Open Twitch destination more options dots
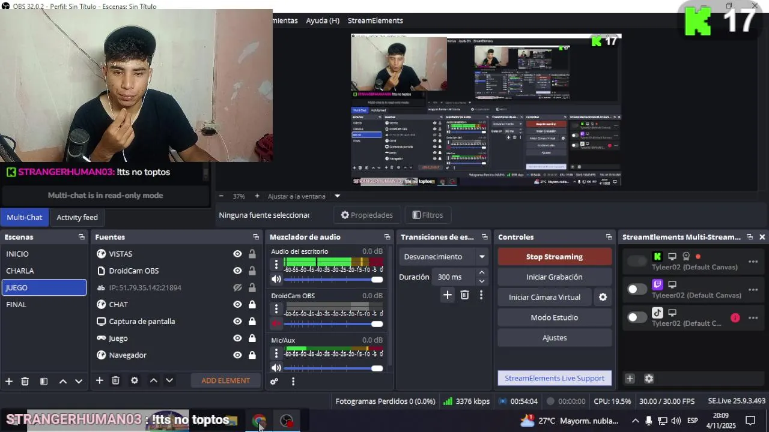This screenshot has width=769, height=432. click(x=753, y=290)
